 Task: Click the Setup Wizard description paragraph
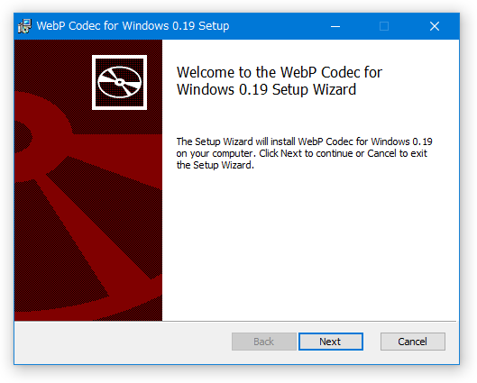[x=304, y=153]
